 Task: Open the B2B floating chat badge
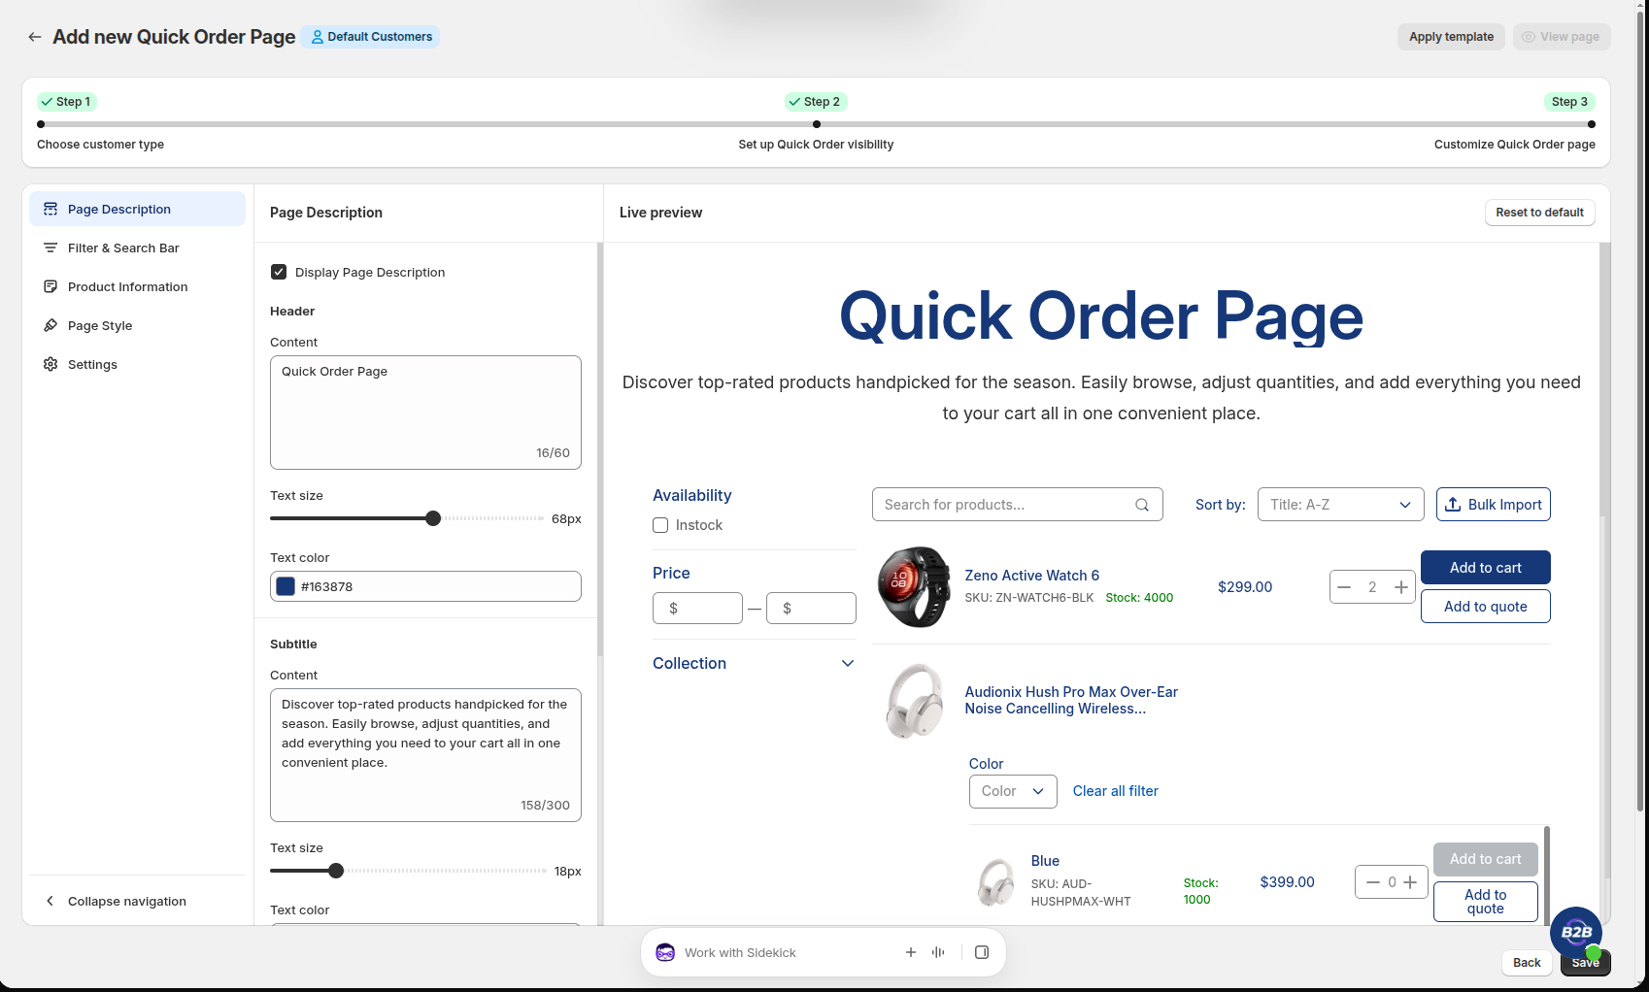(1576, 932)
